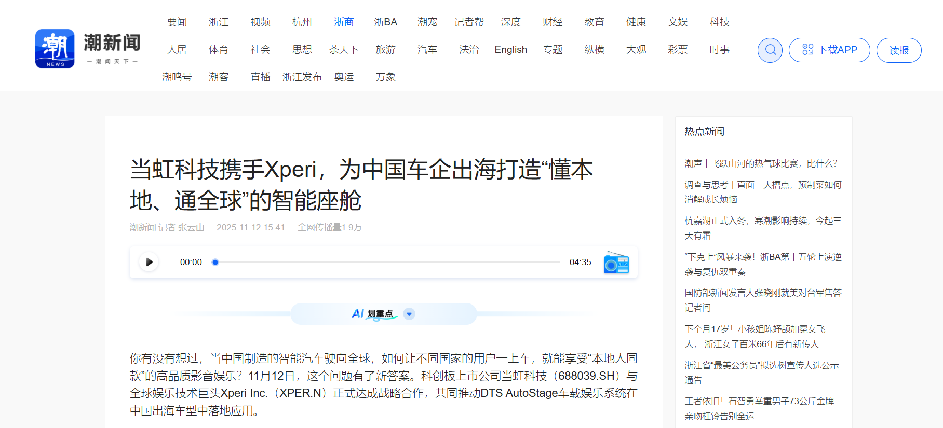
Task: Open the 要闻 menu item
Action: pyautogui.click(x=177, y=22)
